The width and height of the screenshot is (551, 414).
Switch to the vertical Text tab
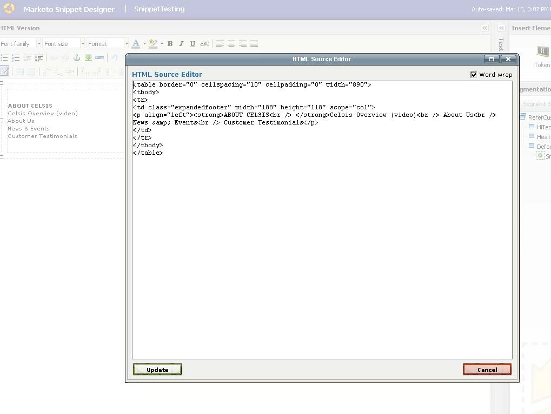[x=501, y=45]
